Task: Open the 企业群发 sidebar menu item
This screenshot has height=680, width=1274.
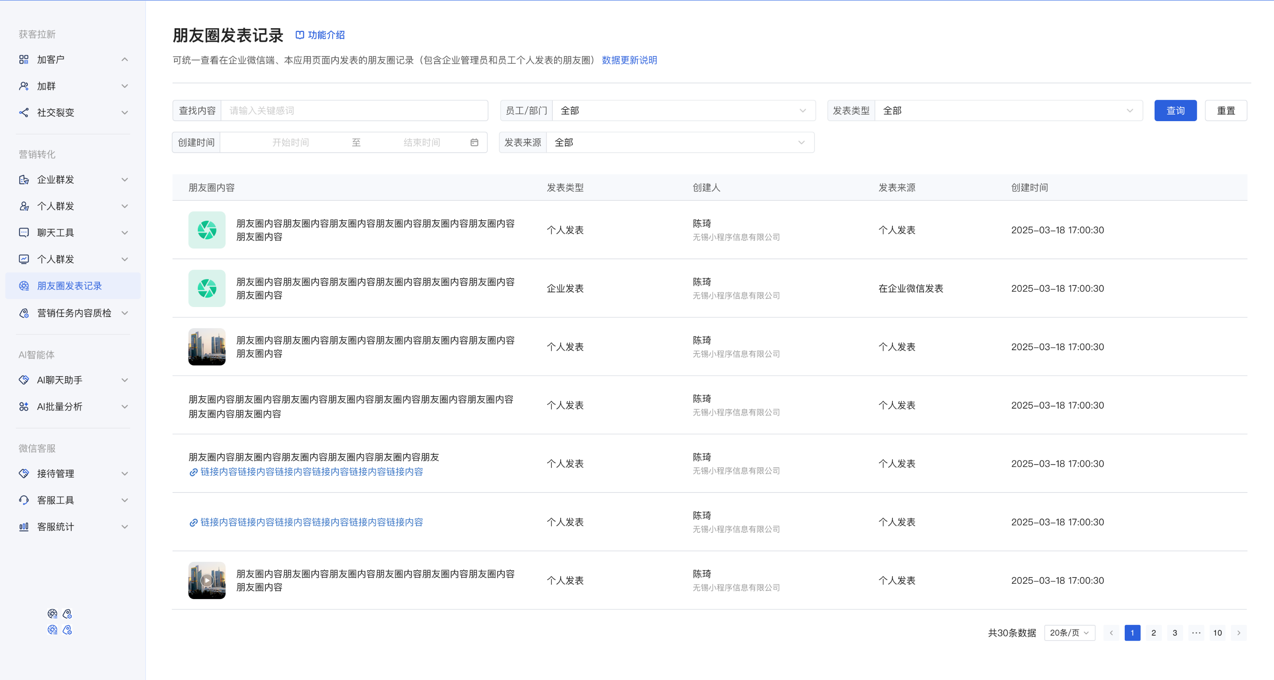Action: [73, 180]
